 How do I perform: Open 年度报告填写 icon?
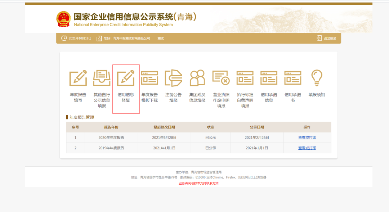coord(78,78)
